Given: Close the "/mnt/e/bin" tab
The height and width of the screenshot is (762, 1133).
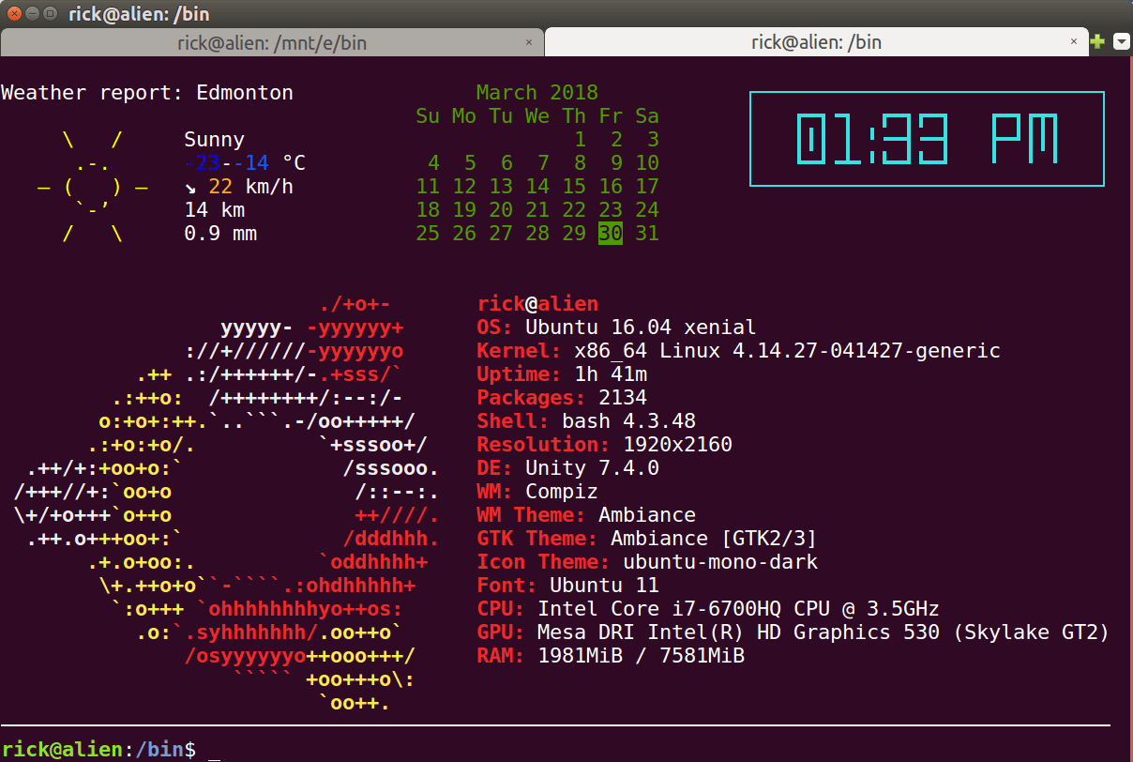Looking at the screenshot, I should point(529,42).
